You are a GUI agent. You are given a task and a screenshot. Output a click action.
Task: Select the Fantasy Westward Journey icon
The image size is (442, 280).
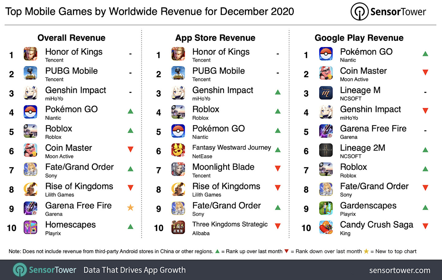[x=178, y=150]
